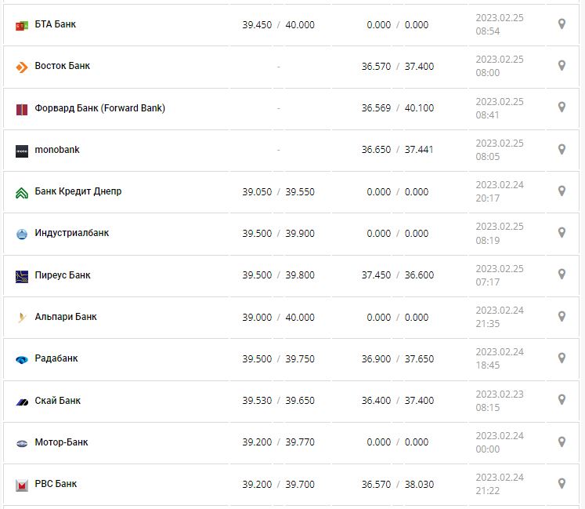Click the monobank map pin icon

click(x=562, y=149)
